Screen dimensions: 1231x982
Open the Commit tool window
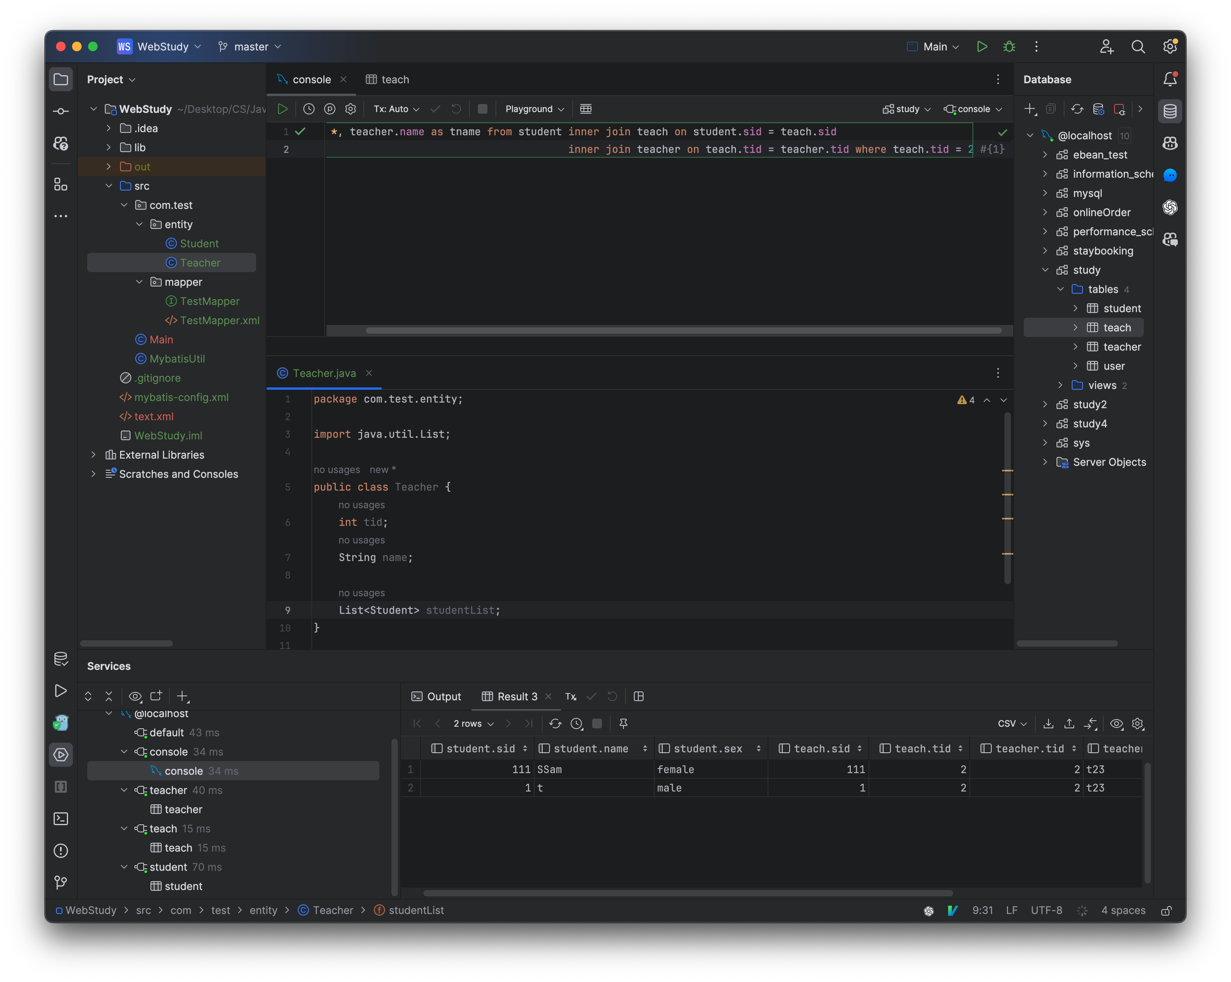(x=60, y=111)
